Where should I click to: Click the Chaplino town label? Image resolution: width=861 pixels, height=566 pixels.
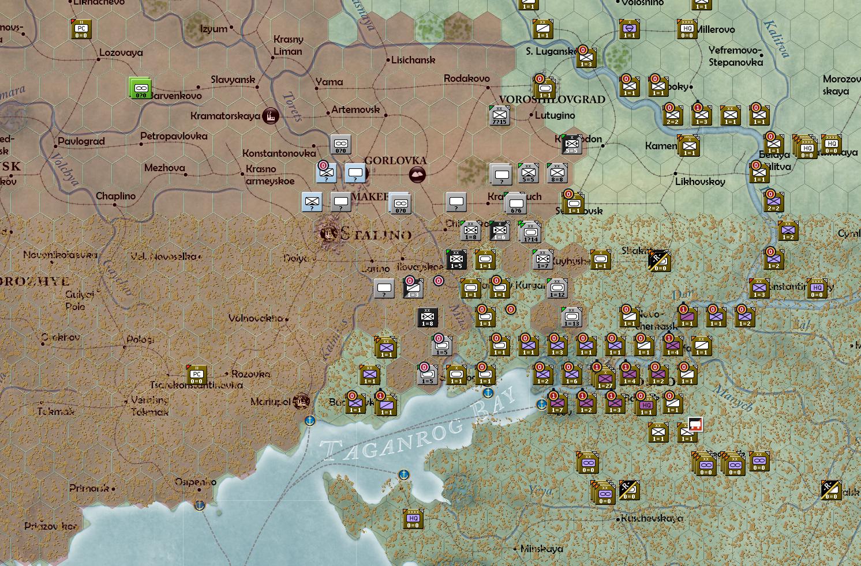pyautogui.click(x=116, y=196)
